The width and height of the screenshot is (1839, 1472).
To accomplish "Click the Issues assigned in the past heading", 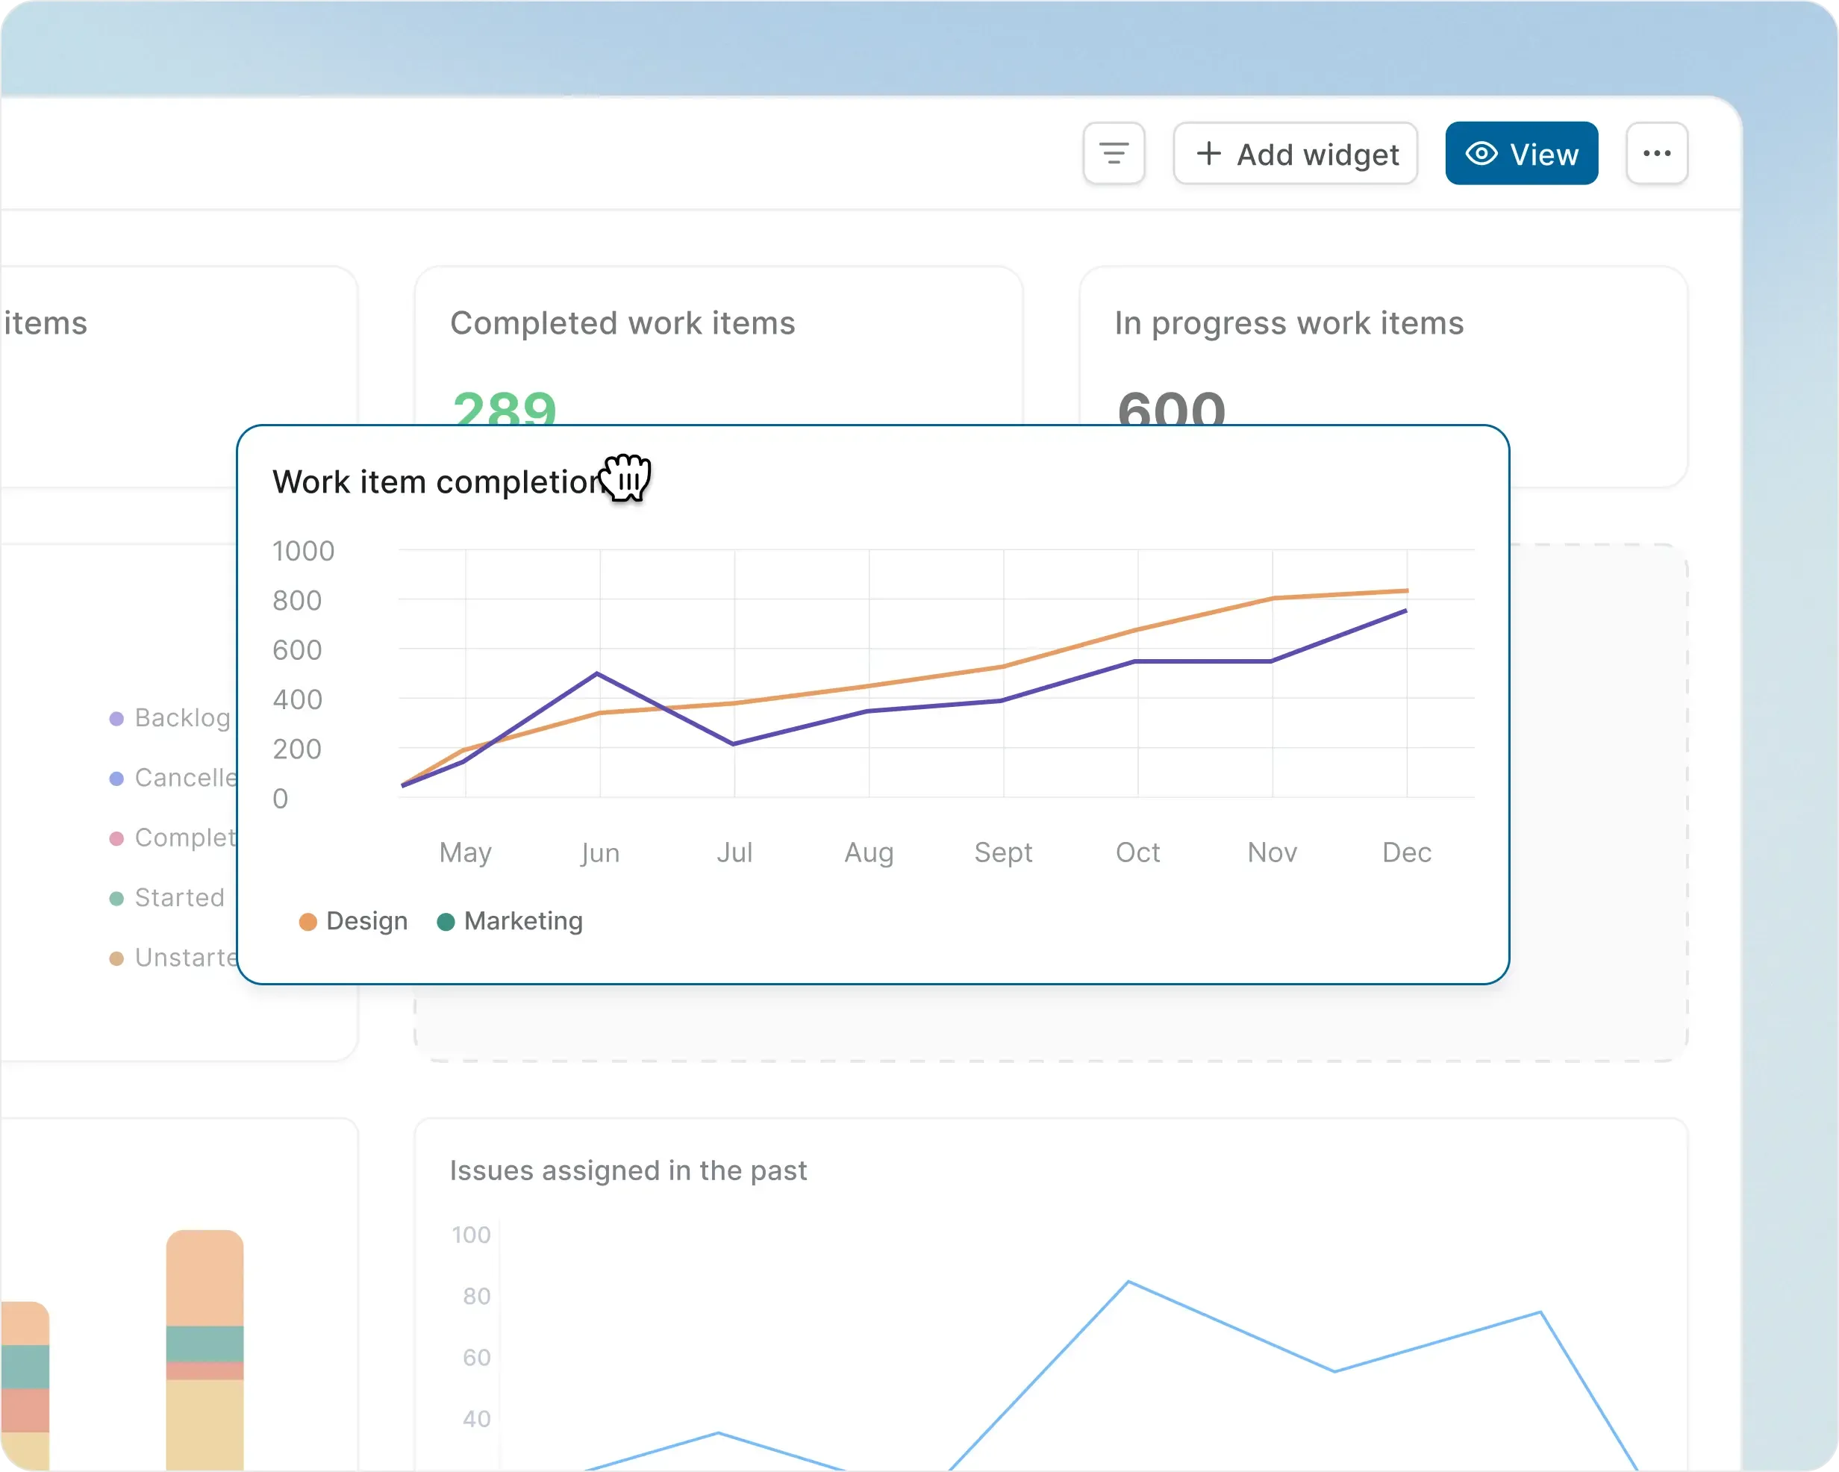I will [x=628, y=1170].
